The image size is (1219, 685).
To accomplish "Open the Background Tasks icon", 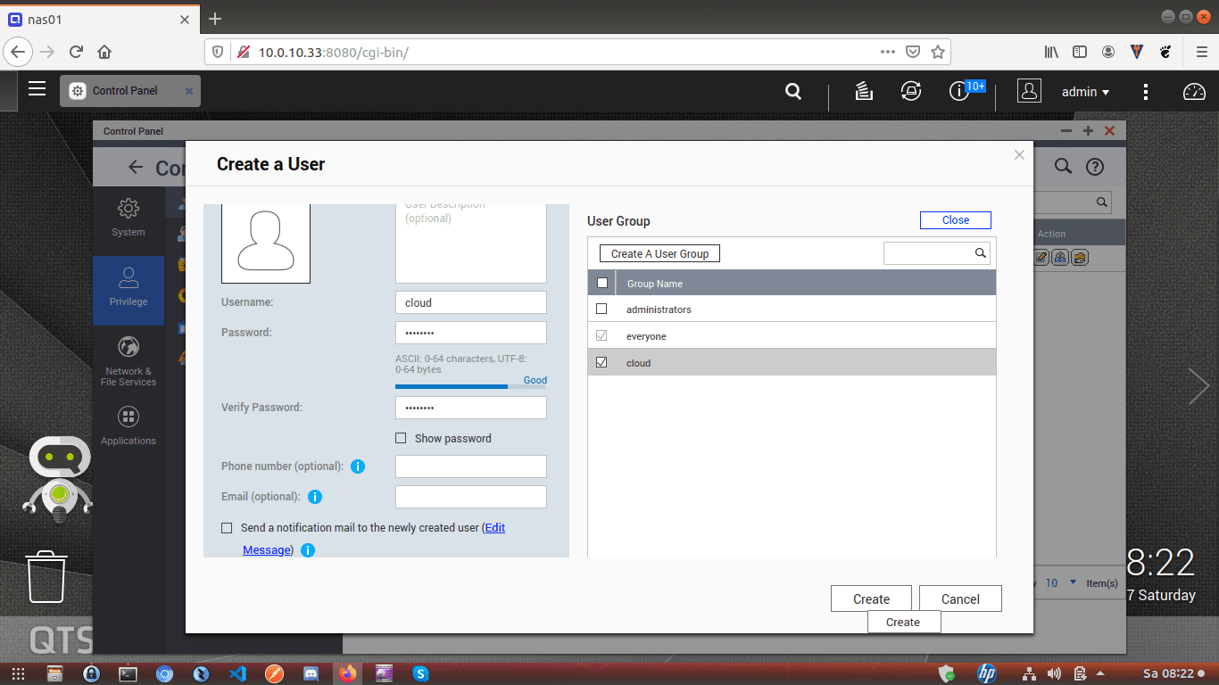I will point(863,91).
